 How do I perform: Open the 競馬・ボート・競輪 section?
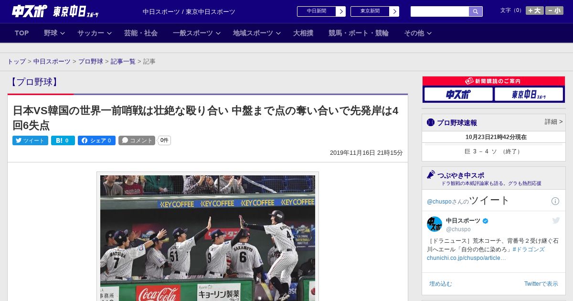tap(359, 33)
